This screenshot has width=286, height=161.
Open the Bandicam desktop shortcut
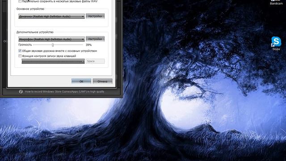[276, 2]
